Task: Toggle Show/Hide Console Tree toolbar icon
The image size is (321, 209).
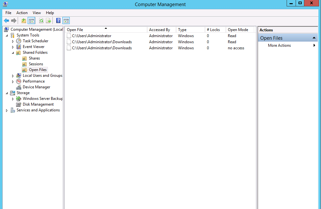Action: tap(31, 20)
